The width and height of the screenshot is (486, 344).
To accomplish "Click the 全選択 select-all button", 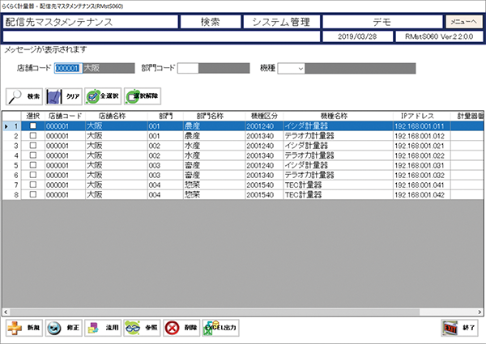I will [102, 96].
